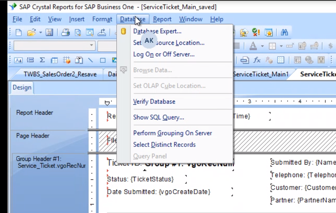The height and width of the screenshot is (213, 336).
Task: Select the Insert Box tool
Action: pos(103,60)
